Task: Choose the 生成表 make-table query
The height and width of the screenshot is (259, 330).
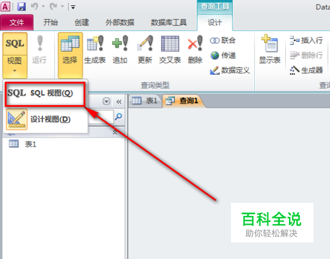Action: coord(95,50)
